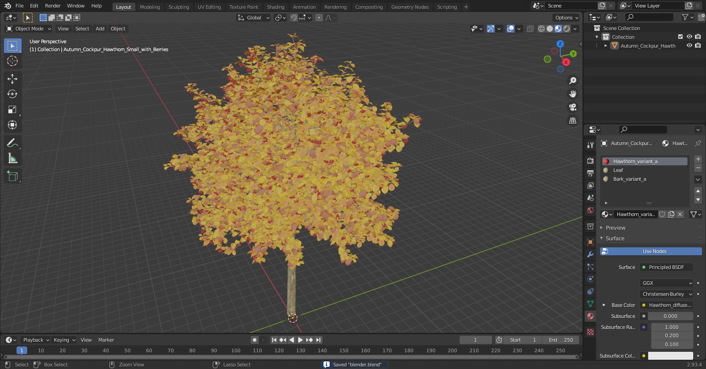The image size is (706, 369).
Task: Open the Options dropdown
Action: click(x=566, y=18)
